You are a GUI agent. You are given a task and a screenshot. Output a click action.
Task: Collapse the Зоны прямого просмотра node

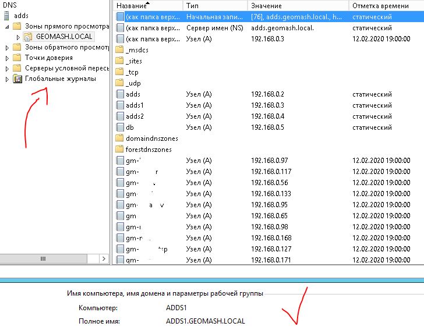(8, 27)
